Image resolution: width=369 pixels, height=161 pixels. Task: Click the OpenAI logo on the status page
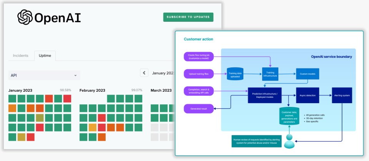(49, 17)
